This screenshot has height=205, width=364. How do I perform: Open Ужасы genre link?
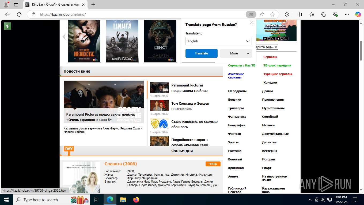[233, 142]
